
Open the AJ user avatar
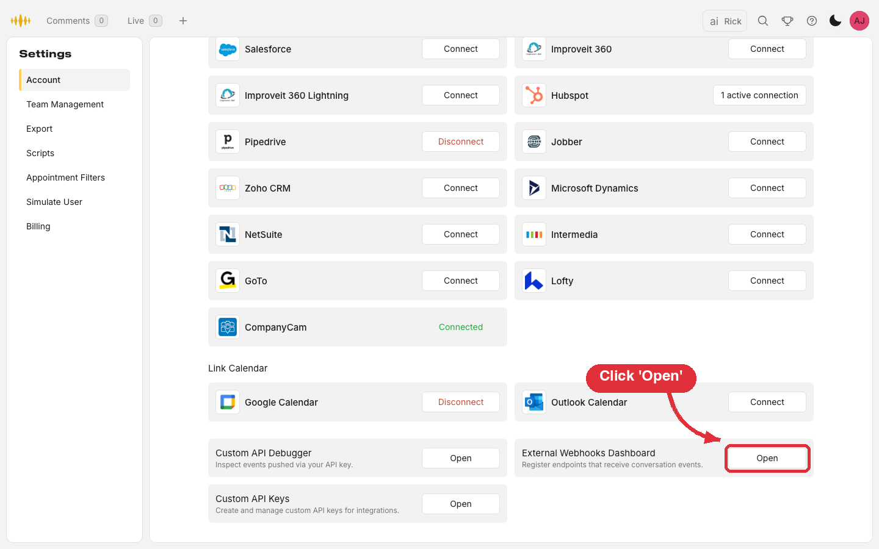859,21
